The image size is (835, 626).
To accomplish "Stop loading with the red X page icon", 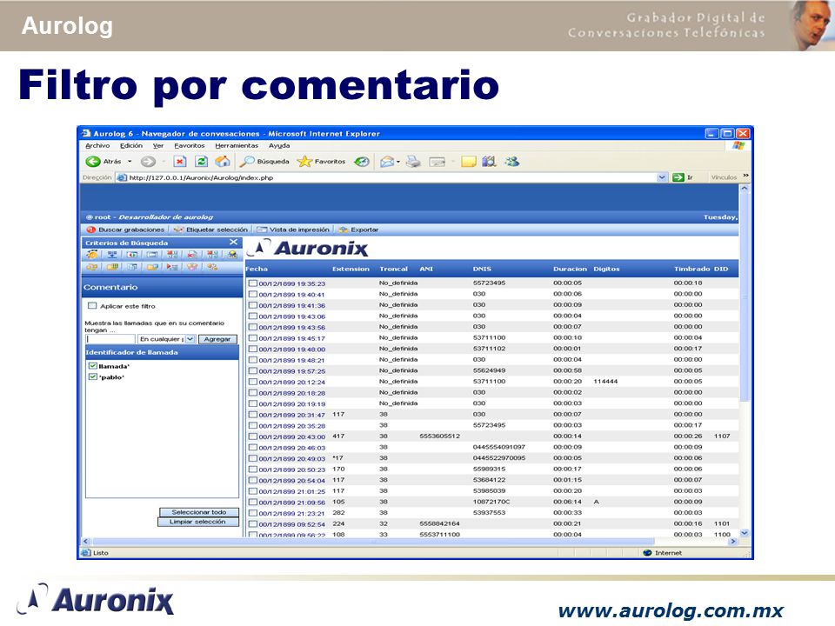I will pyautogui.click(x=180, y=162).
